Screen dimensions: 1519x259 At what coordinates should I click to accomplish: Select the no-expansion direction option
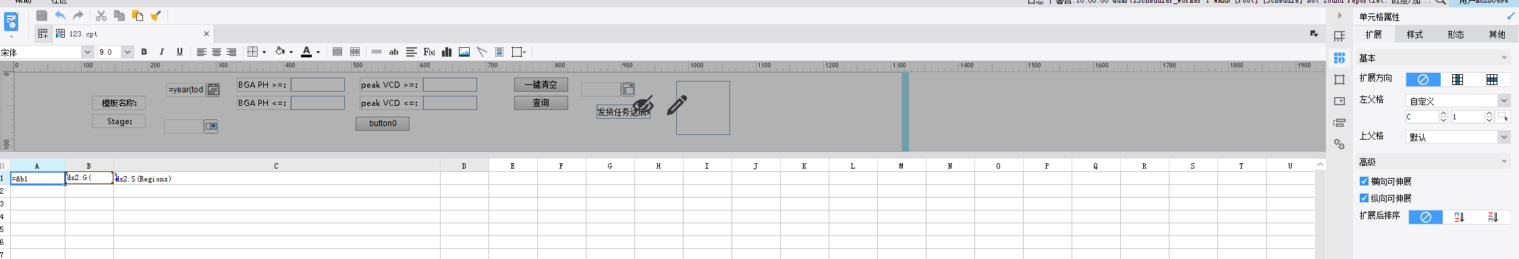coord(1423,80)
